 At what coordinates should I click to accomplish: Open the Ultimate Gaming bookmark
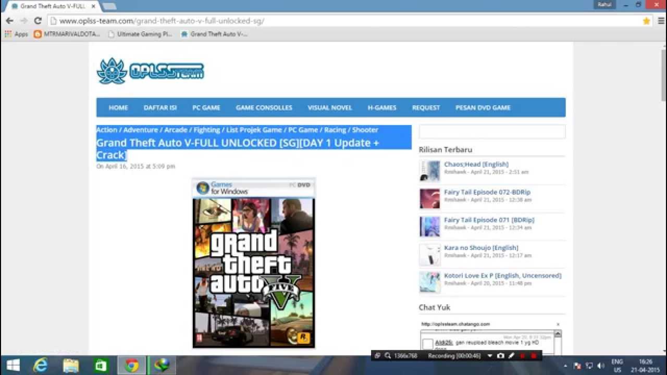[140, 34]
